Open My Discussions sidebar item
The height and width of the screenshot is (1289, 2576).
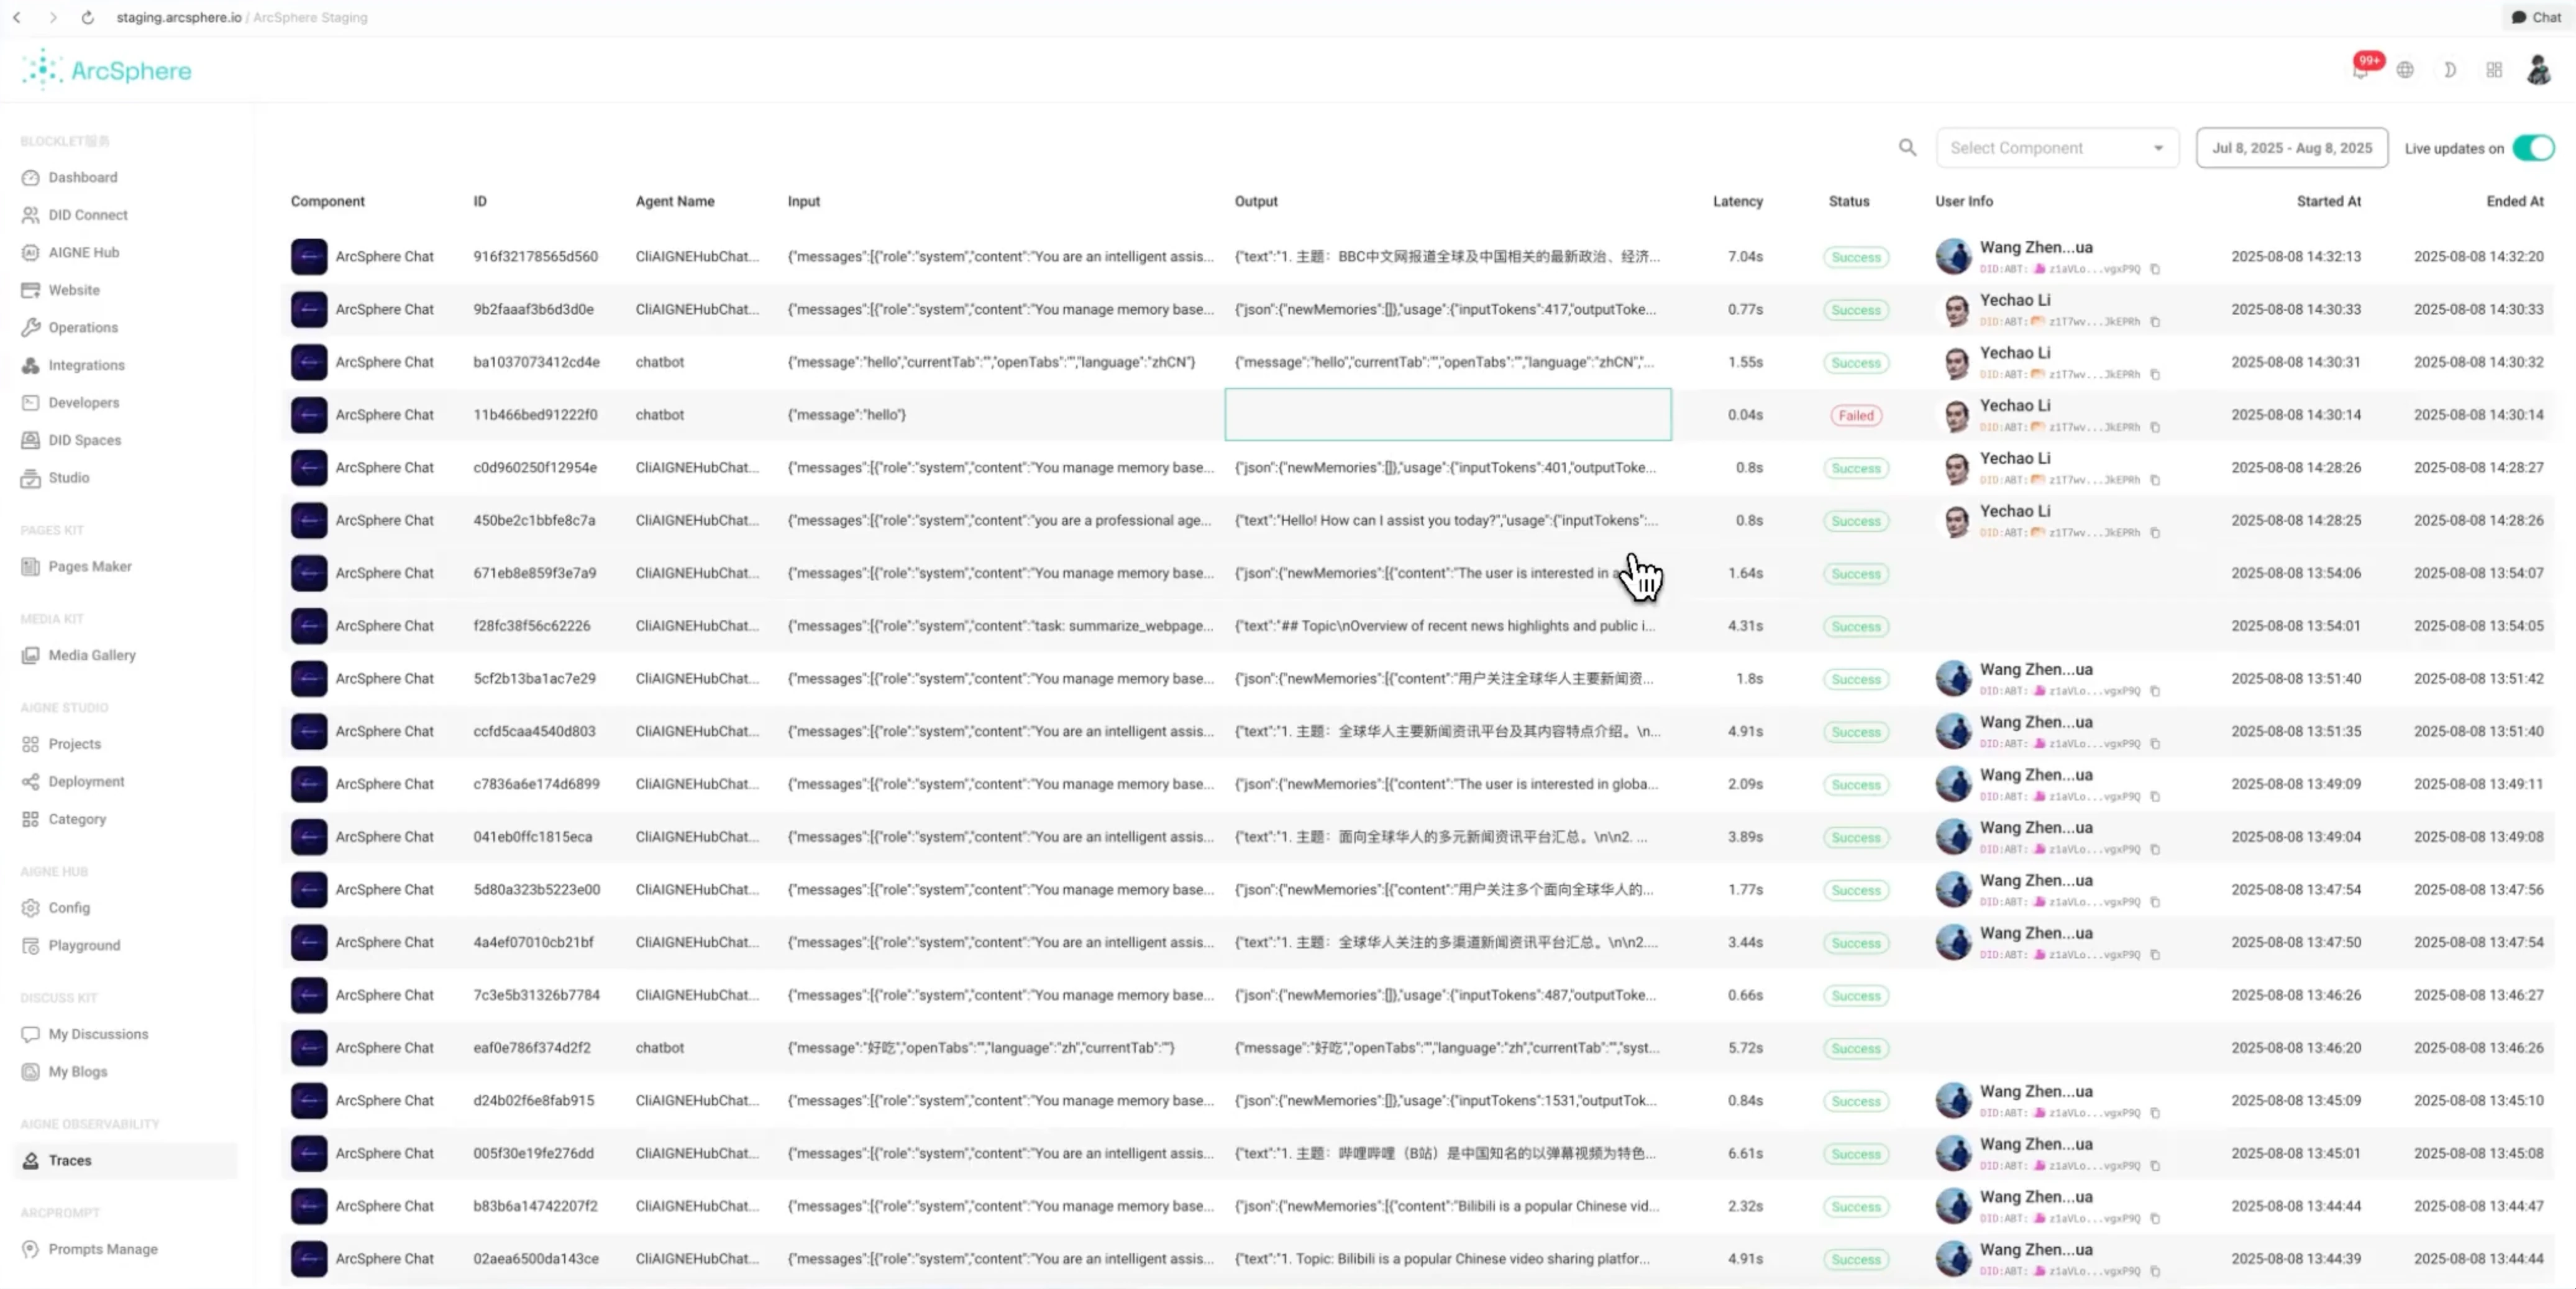tap(98, 1034)
